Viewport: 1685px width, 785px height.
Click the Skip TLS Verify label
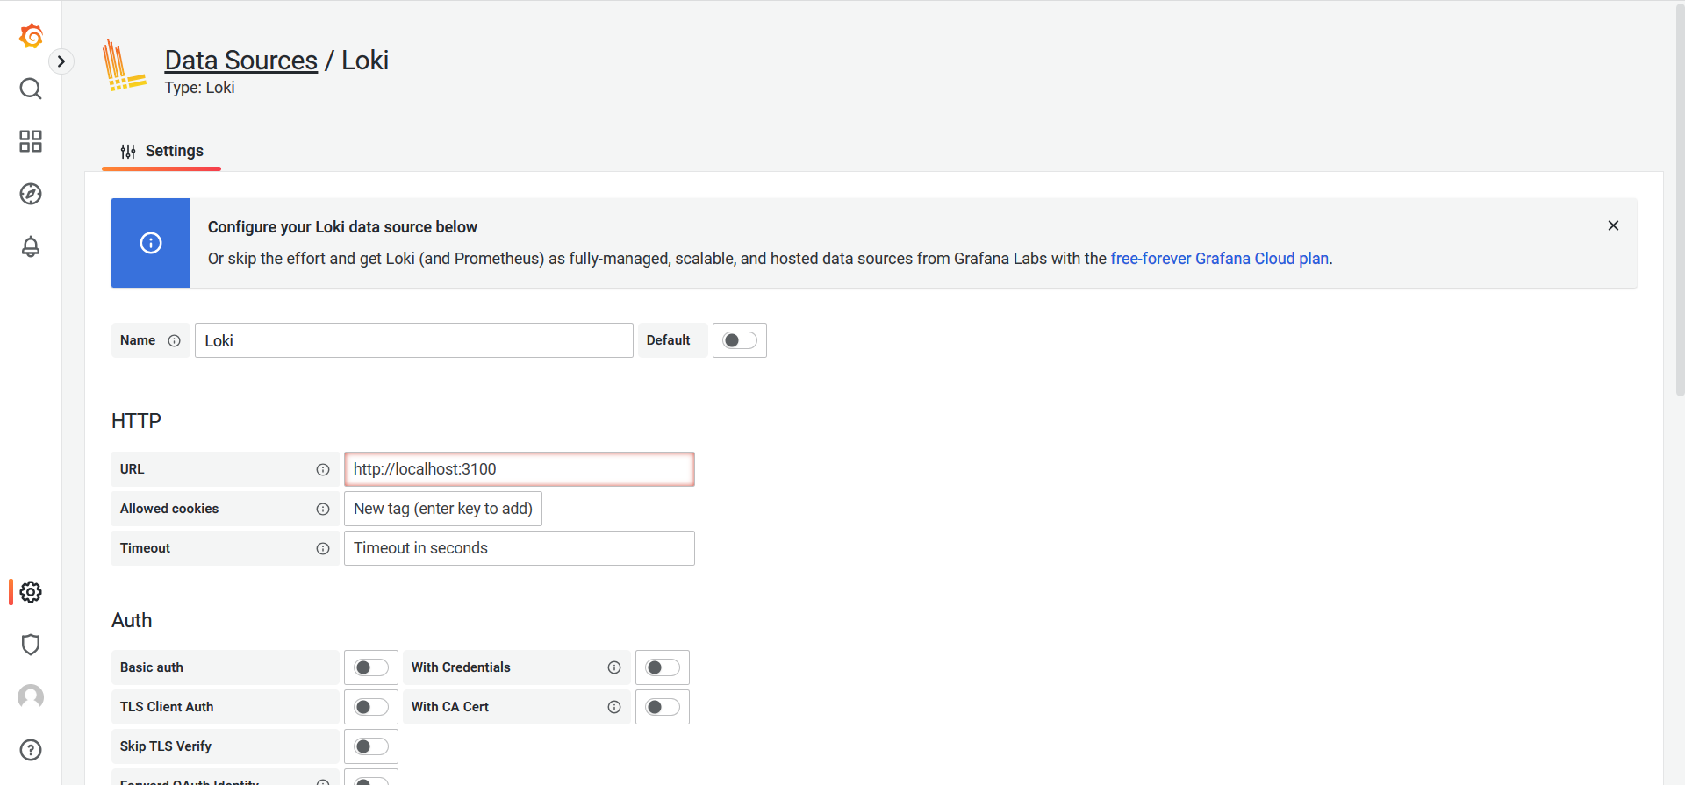(166, 746)
